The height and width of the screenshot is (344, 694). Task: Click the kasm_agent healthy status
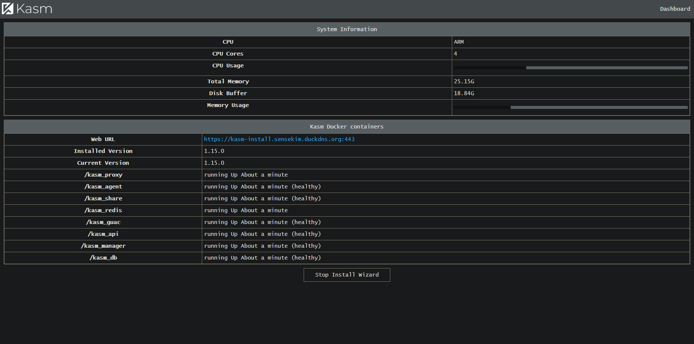point(262,187)
